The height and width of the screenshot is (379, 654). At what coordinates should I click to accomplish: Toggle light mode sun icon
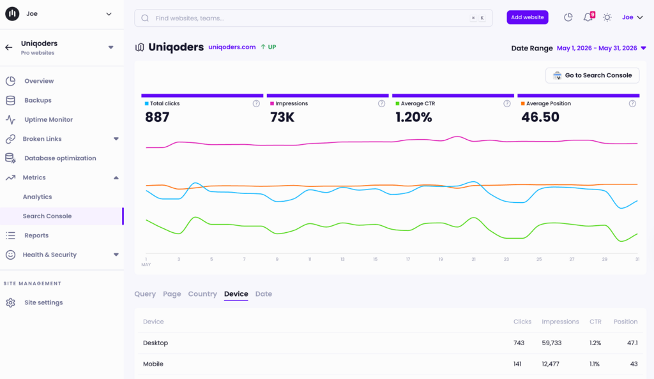(607, 17)
